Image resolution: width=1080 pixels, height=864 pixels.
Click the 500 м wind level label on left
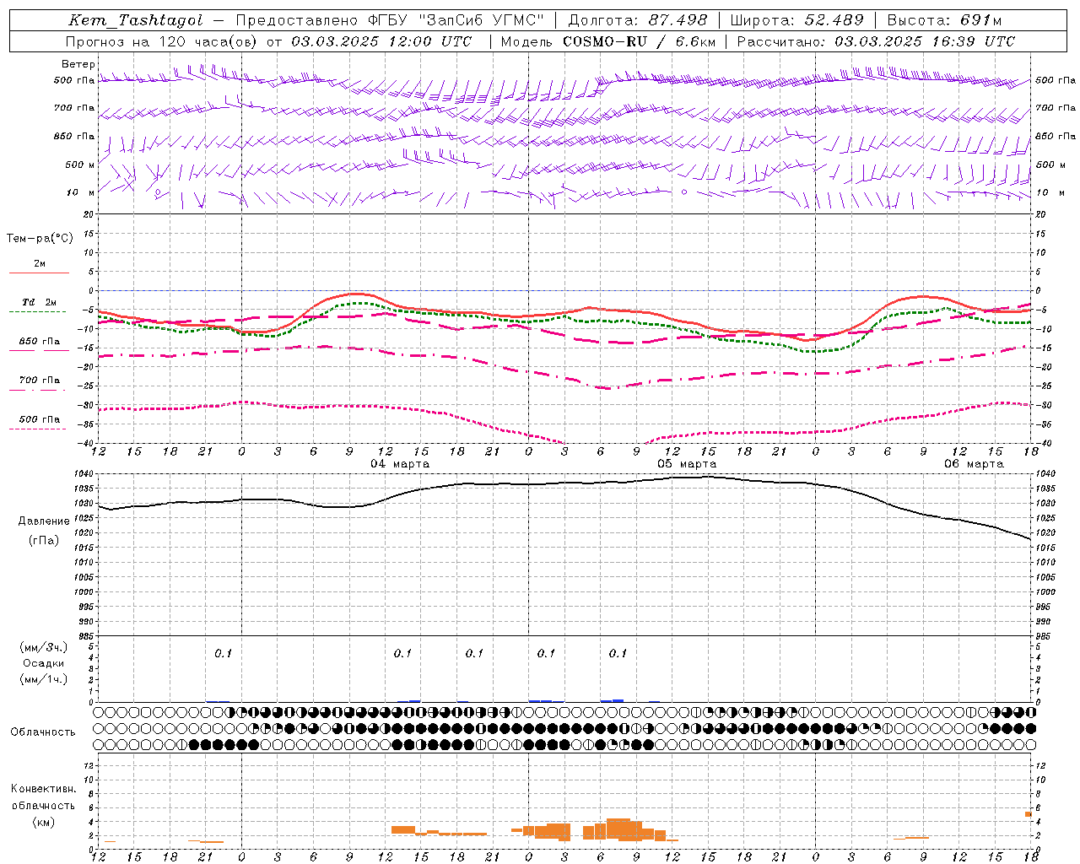[80, 165]
